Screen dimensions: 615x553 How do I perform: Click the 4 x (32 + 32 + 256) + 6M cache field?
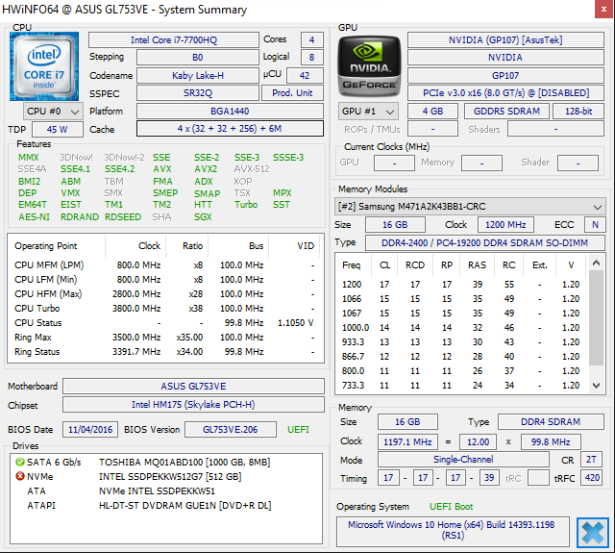(230, 128)
